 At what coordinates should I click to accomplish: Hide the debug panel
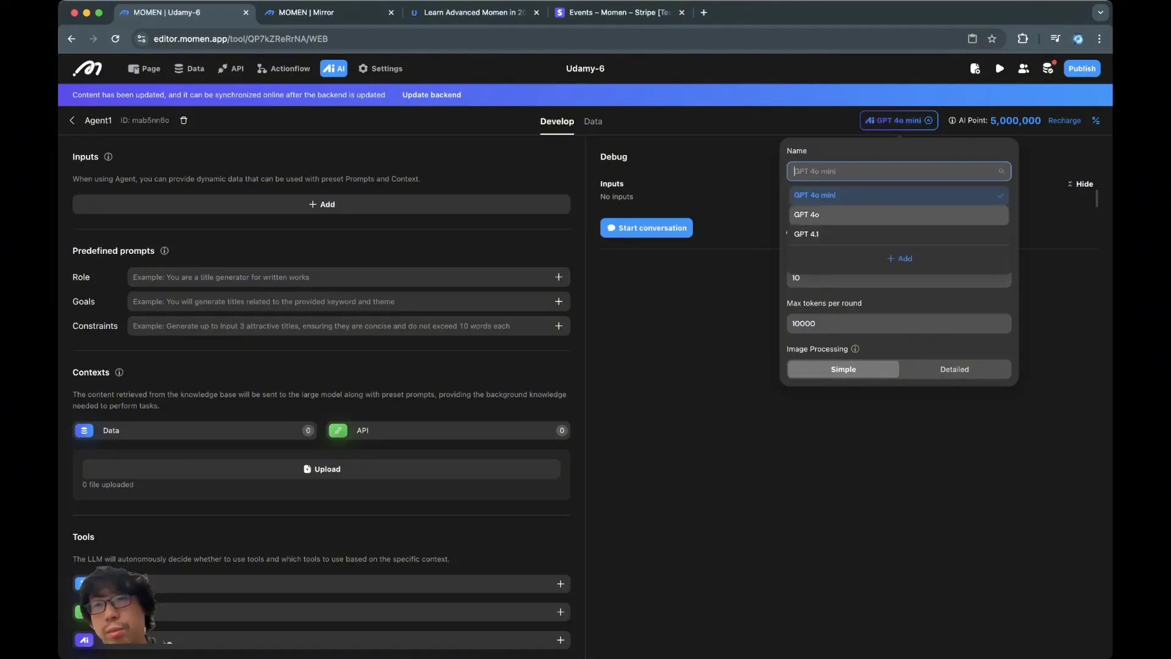pos(1080,184)
